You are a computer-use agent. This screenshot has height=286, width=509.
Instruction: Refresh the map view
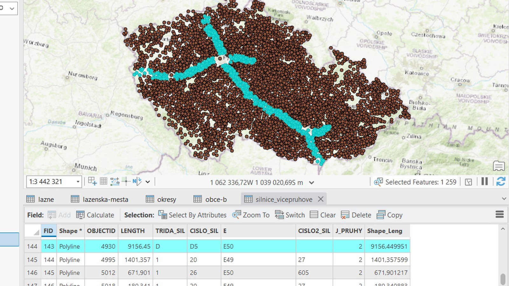(501, 182)
